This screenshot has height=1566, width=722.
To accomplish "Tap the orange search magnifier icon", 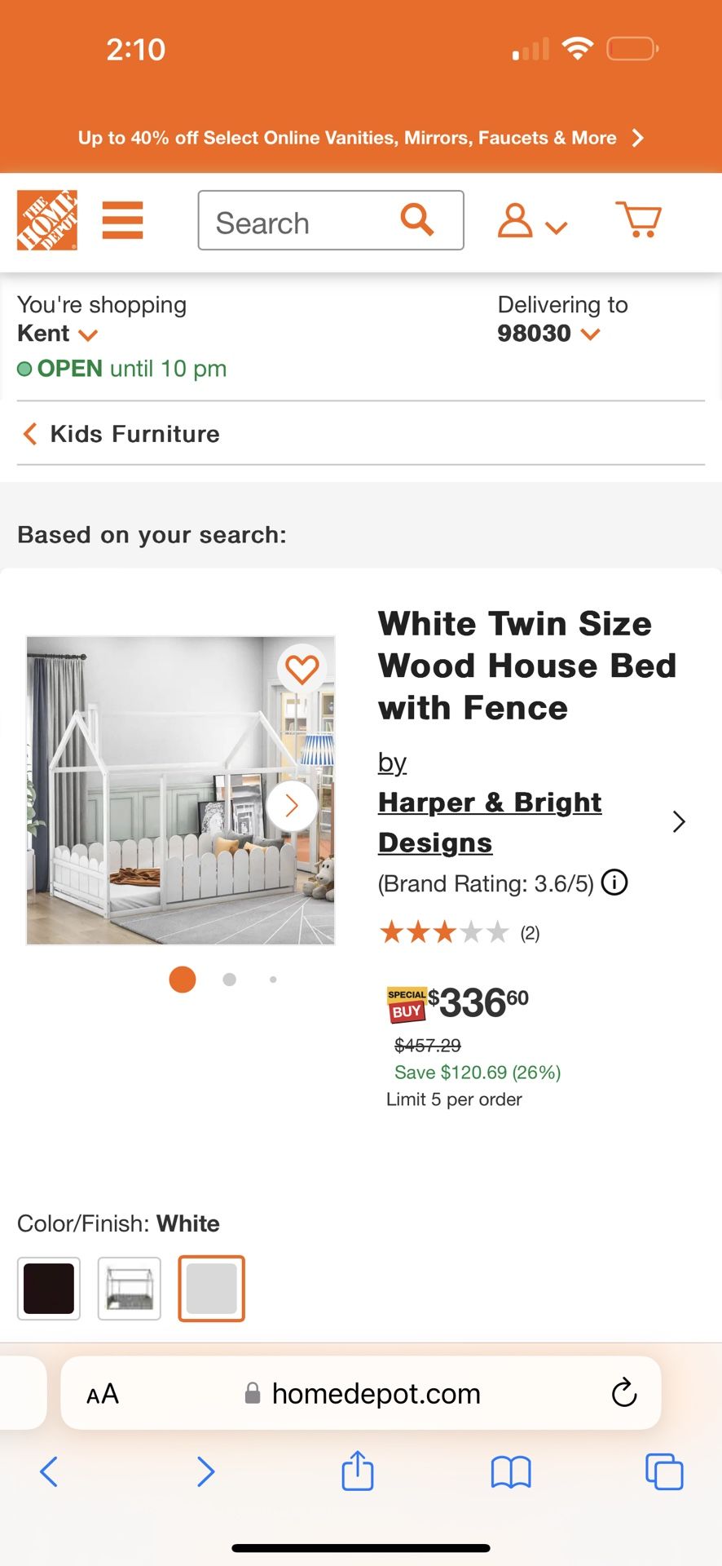I will (416, 219).
